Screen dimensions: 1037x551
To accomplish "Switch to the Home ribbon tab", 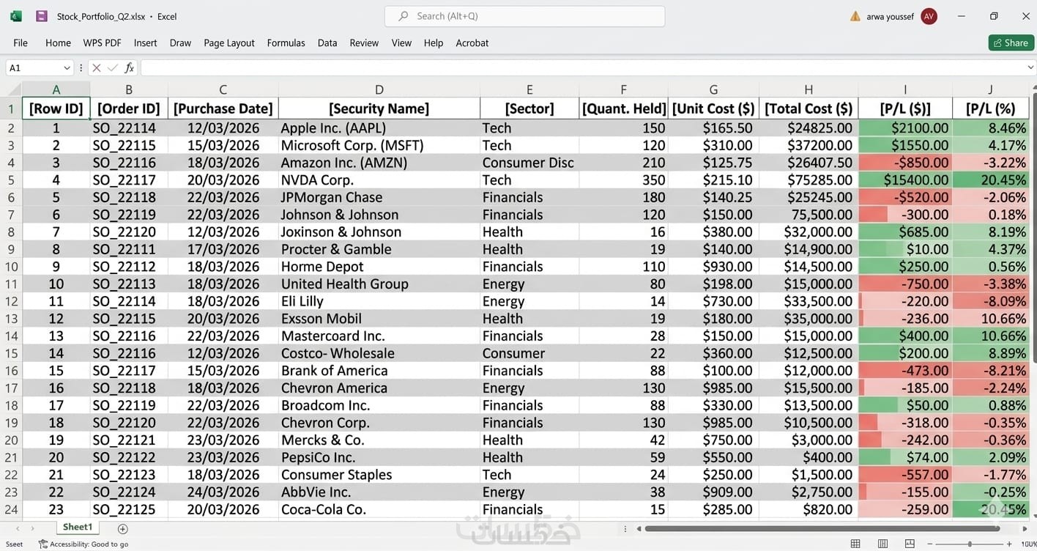I will point(58,42).
